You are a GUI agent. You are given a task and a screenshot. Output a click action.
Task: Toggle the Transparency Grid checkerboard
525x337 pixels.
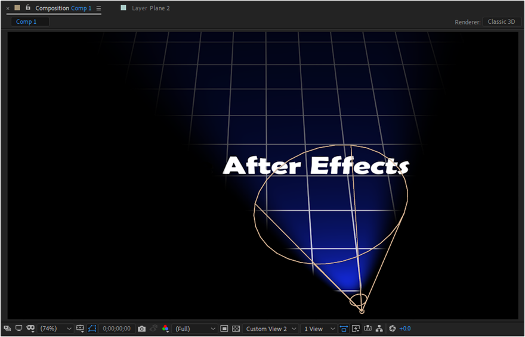pos(236,329)
